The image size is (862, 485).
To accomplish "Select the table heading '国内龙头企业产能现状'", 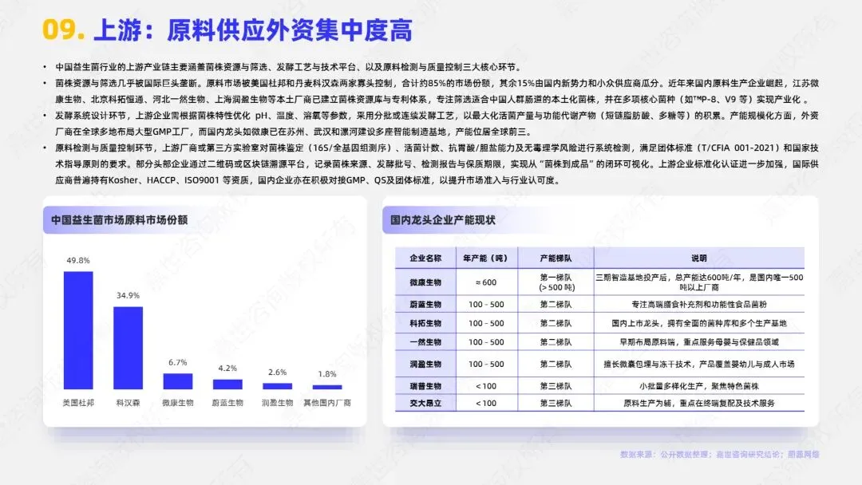I will [x=442, y=219].
